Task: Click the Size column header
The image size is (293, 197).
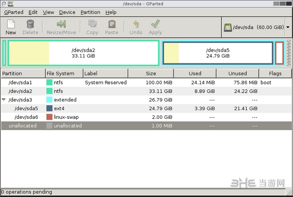Action: (x=151, y=73)
